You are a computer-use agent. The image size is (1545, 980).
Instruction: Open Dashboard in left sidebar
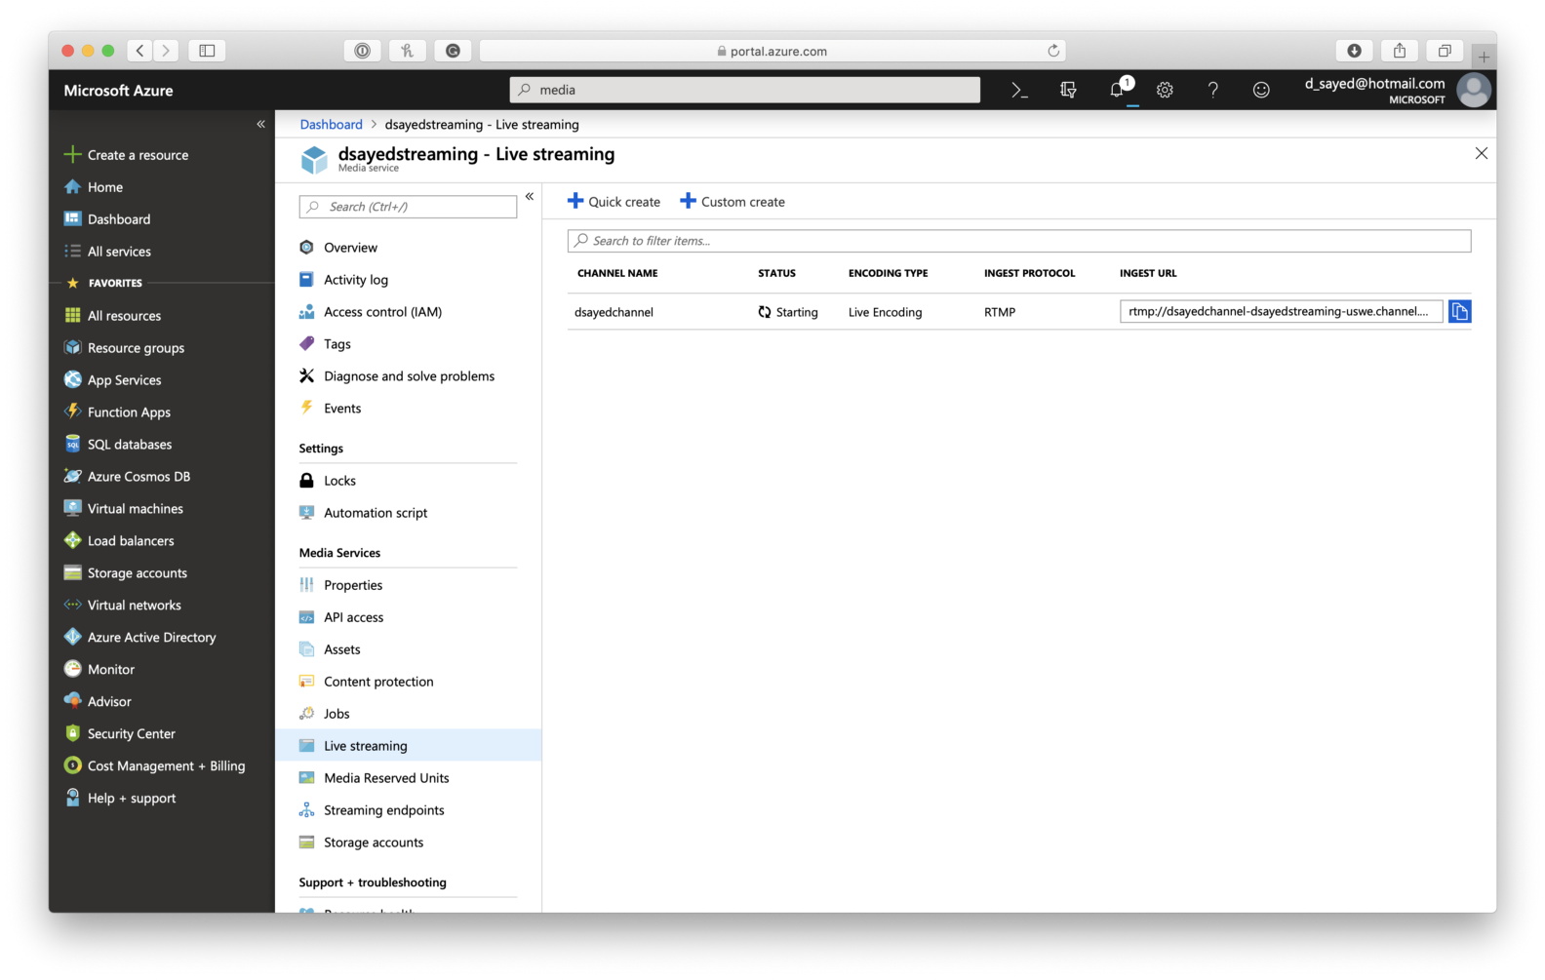click(x=107, y=219)
